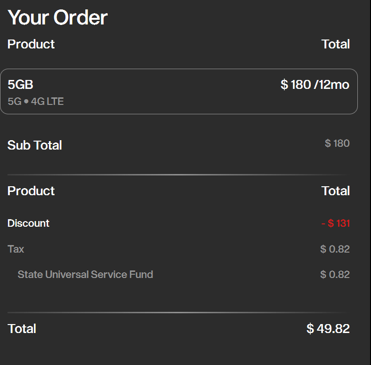Click the $ 0.82 amount in the Tax row

335,249
